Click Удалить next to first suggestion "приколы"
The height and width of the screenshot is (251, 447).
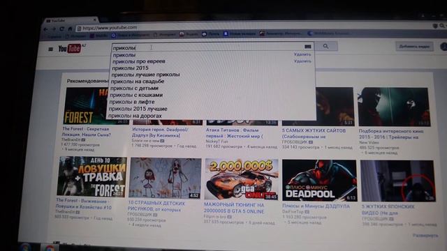click(302, 54)
